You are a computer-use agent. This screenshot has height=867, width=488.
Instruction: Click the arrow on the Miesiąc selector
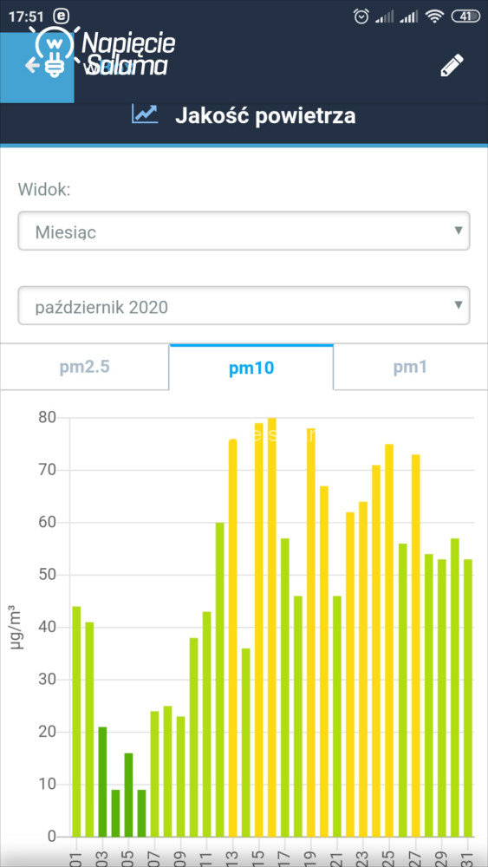pos(458,230)
